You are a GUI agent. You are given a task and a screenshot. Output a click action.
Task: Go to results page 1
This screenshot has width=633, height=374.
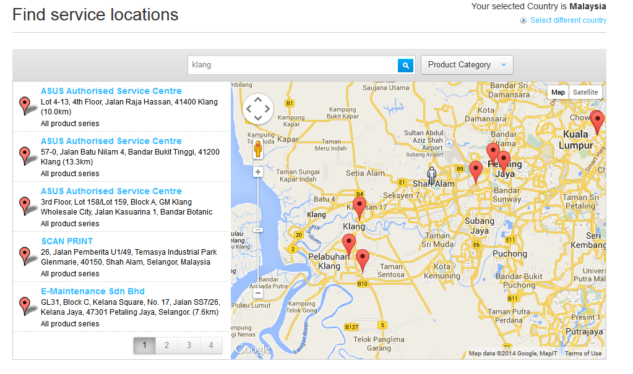pos(145,346)
